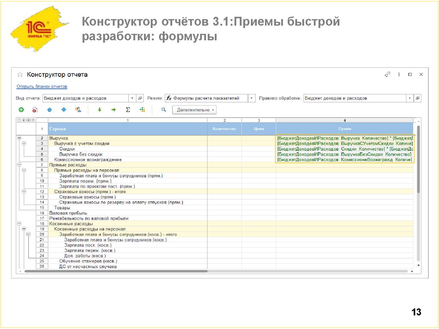Click the Открыть бланки отчетов link

click(42, 86)
